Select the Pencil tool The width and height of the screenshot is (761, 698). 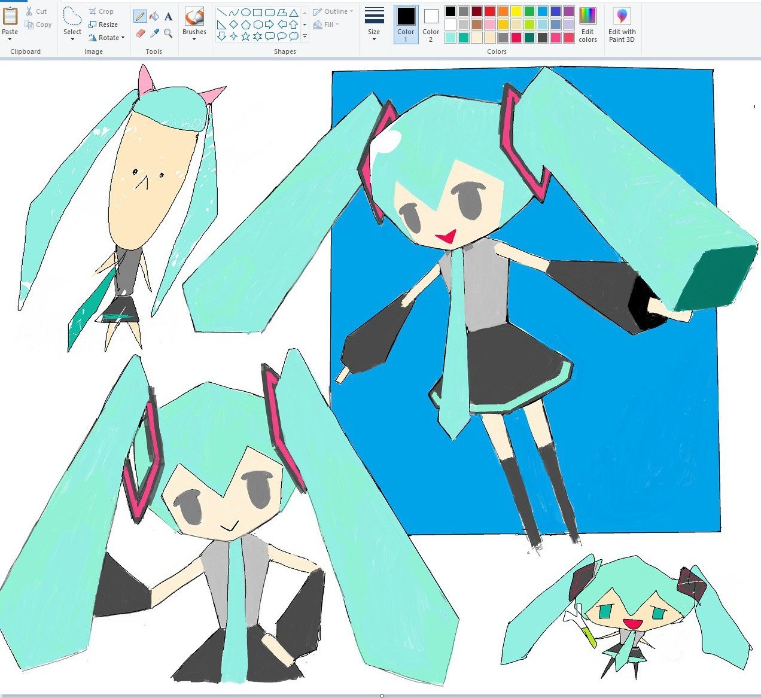pyautogui.click(x=140, y=16)
